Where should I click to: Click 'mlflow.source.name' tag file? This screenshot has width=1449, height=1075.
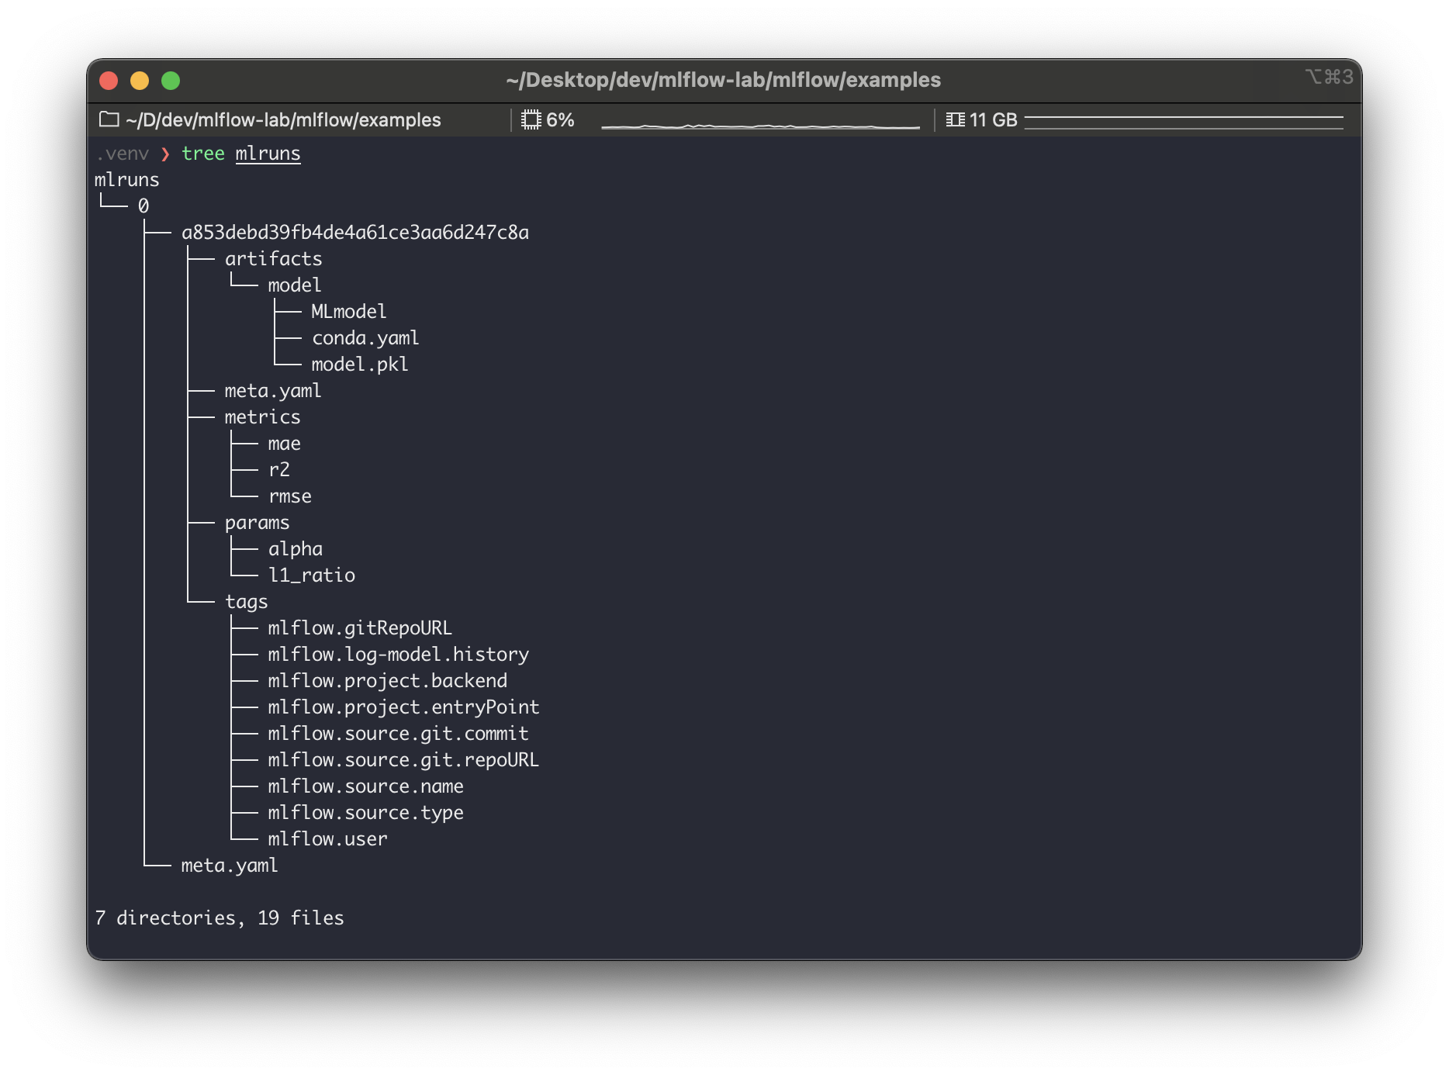(x=366, y=786)
